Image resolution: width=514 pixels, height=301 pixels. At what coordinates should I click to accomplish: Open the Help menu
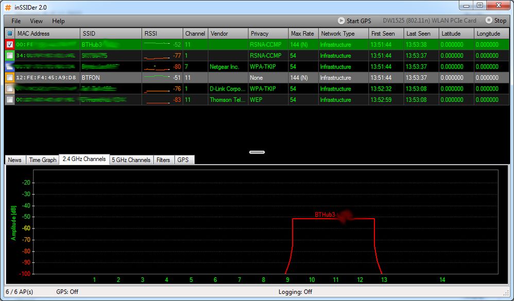(x=58, y=21)
